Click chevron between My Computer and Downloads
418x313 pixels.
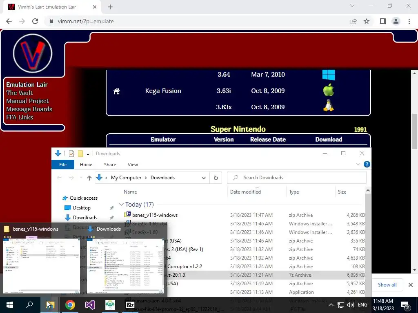pyautogui.click(x=146, y=178)
